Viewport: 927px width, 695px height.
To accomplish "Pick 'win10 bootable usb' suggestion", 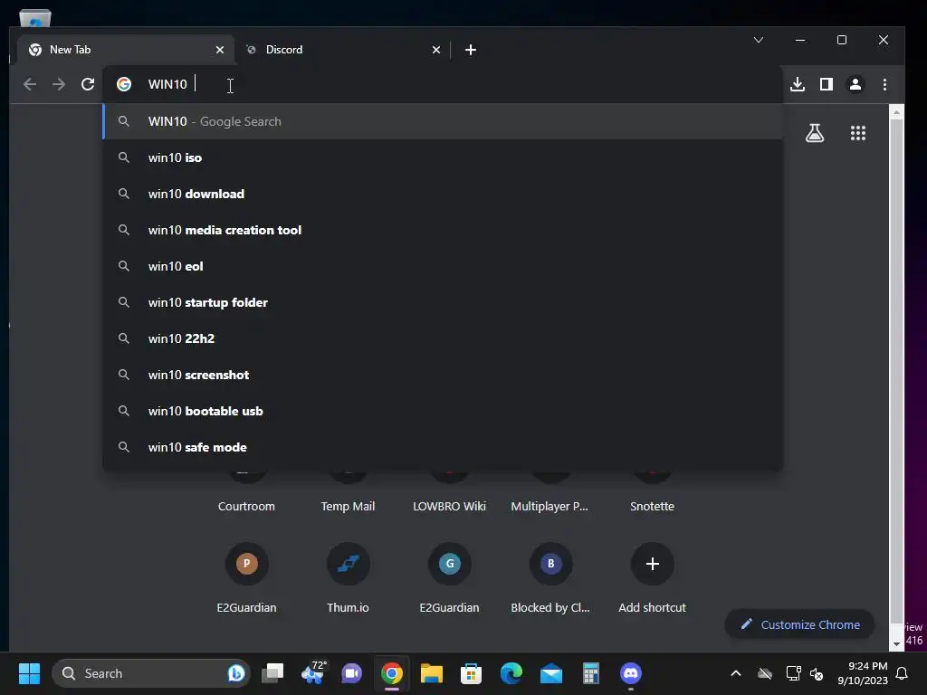I will coord(442,411).
